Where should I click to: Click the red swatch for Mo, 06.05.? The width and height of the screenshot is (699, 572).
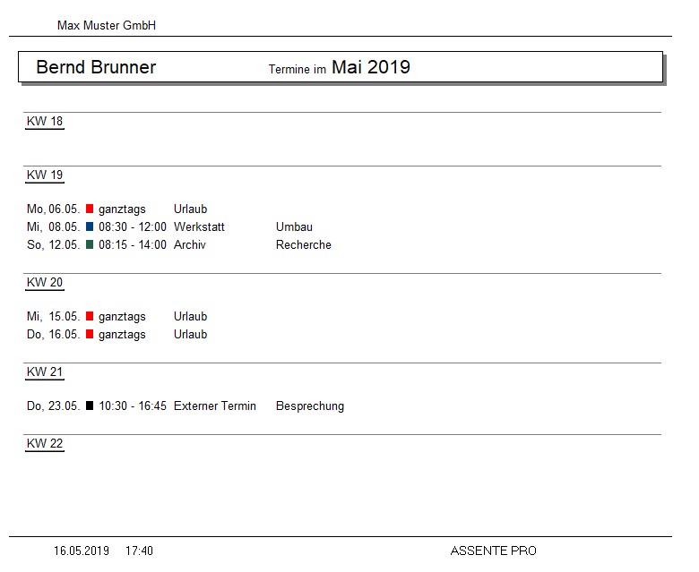[90, 209]
